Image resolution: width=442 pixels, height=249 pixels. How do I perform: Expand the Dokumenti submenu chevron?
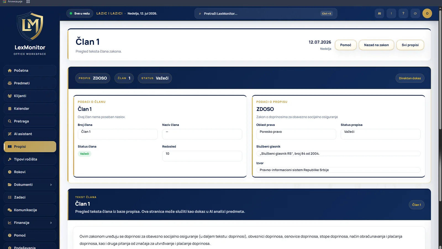point(51,185)
